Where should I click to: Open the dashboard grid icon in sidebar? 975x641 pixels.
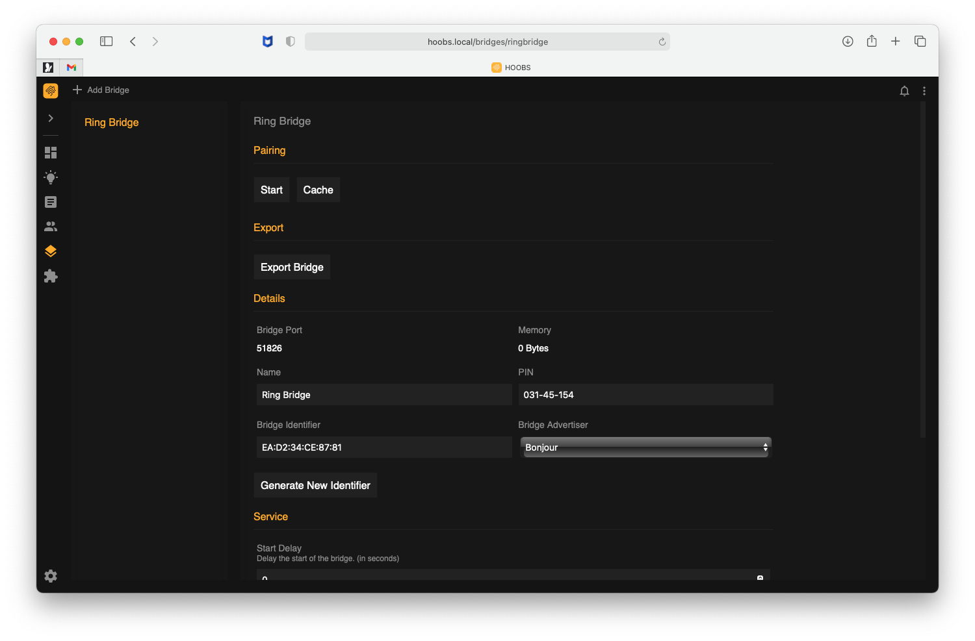(50, 152)
